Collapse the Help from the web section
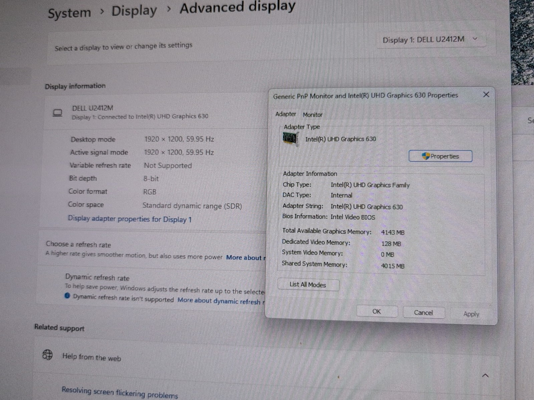 point(485,376)
